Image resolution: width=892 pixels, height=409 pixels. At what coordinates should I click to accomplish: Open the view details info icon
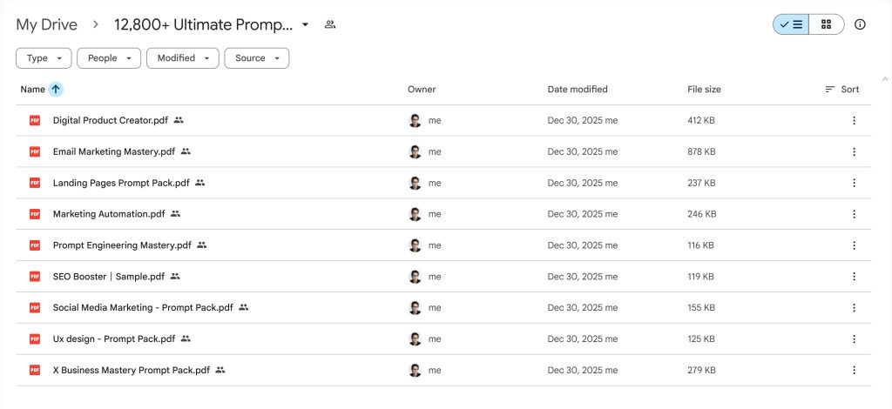860,24
